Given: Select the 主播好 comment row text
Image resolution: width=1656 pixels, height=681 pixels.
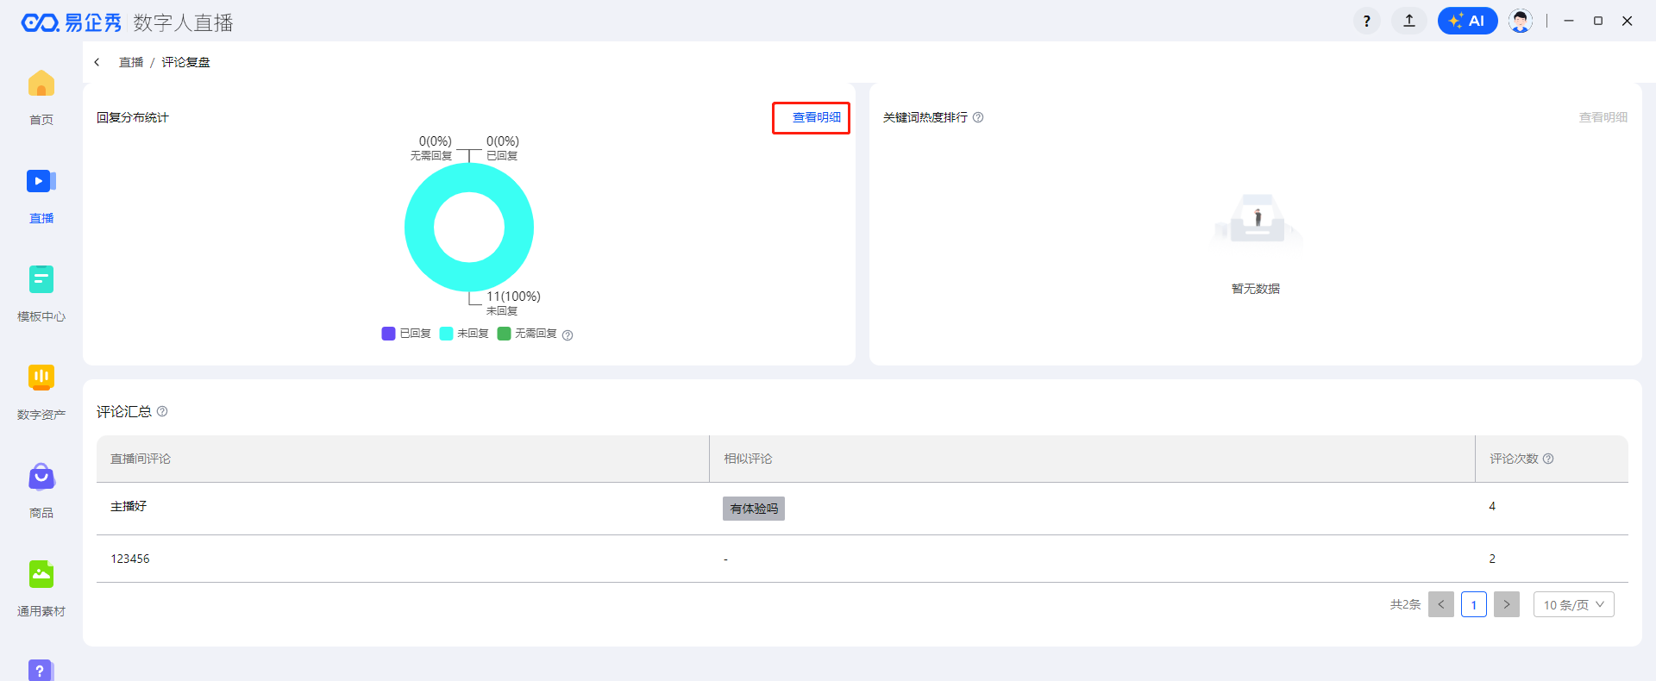Looking at the screenshot, I should (x=129, y=506).
